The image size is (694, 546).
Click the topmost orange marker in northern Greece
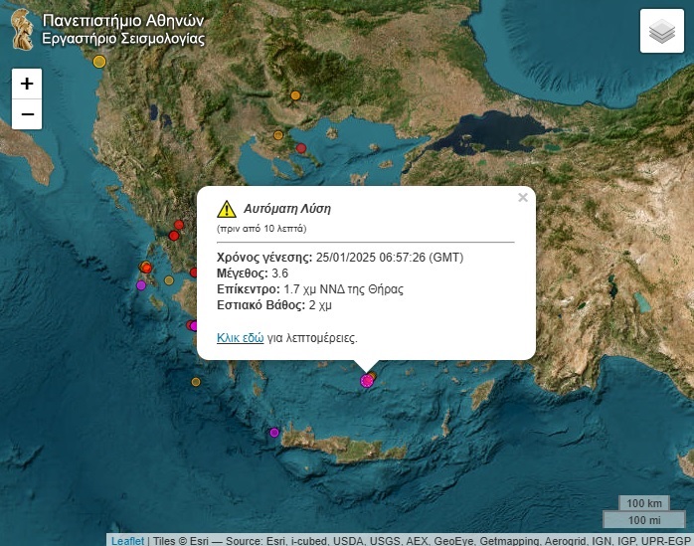[295, 95]
